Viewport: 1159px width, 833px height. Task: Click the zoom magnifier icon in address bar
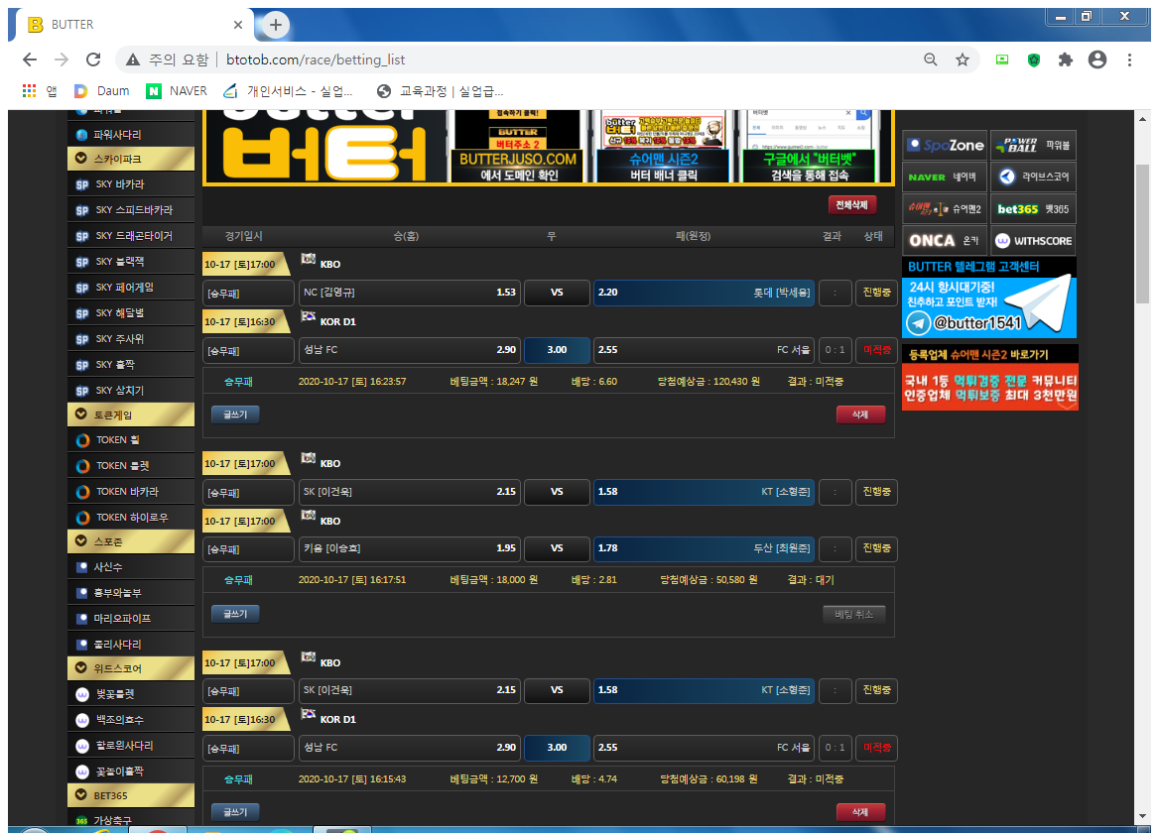pyautogui.click(x=930, y=59)
